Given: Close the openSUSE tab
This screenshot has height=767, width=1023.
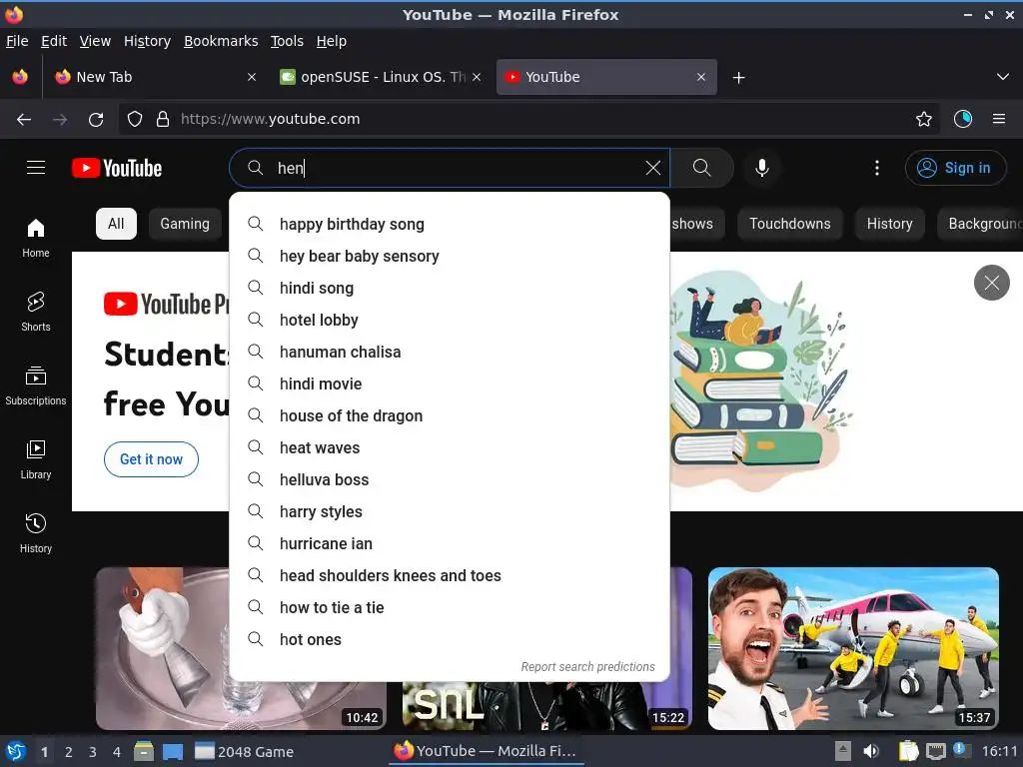Looking at the screenshot, I should pos(477,77).
